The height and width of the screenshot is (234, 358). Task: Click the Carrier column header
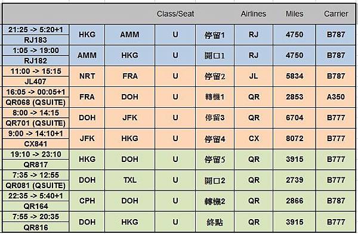(x=336, y=14)
